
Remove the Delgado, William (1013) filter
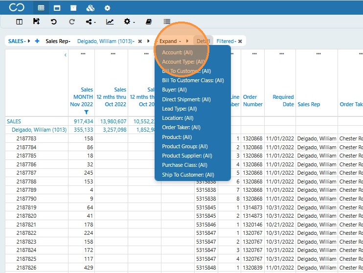[x=140, y=41]
